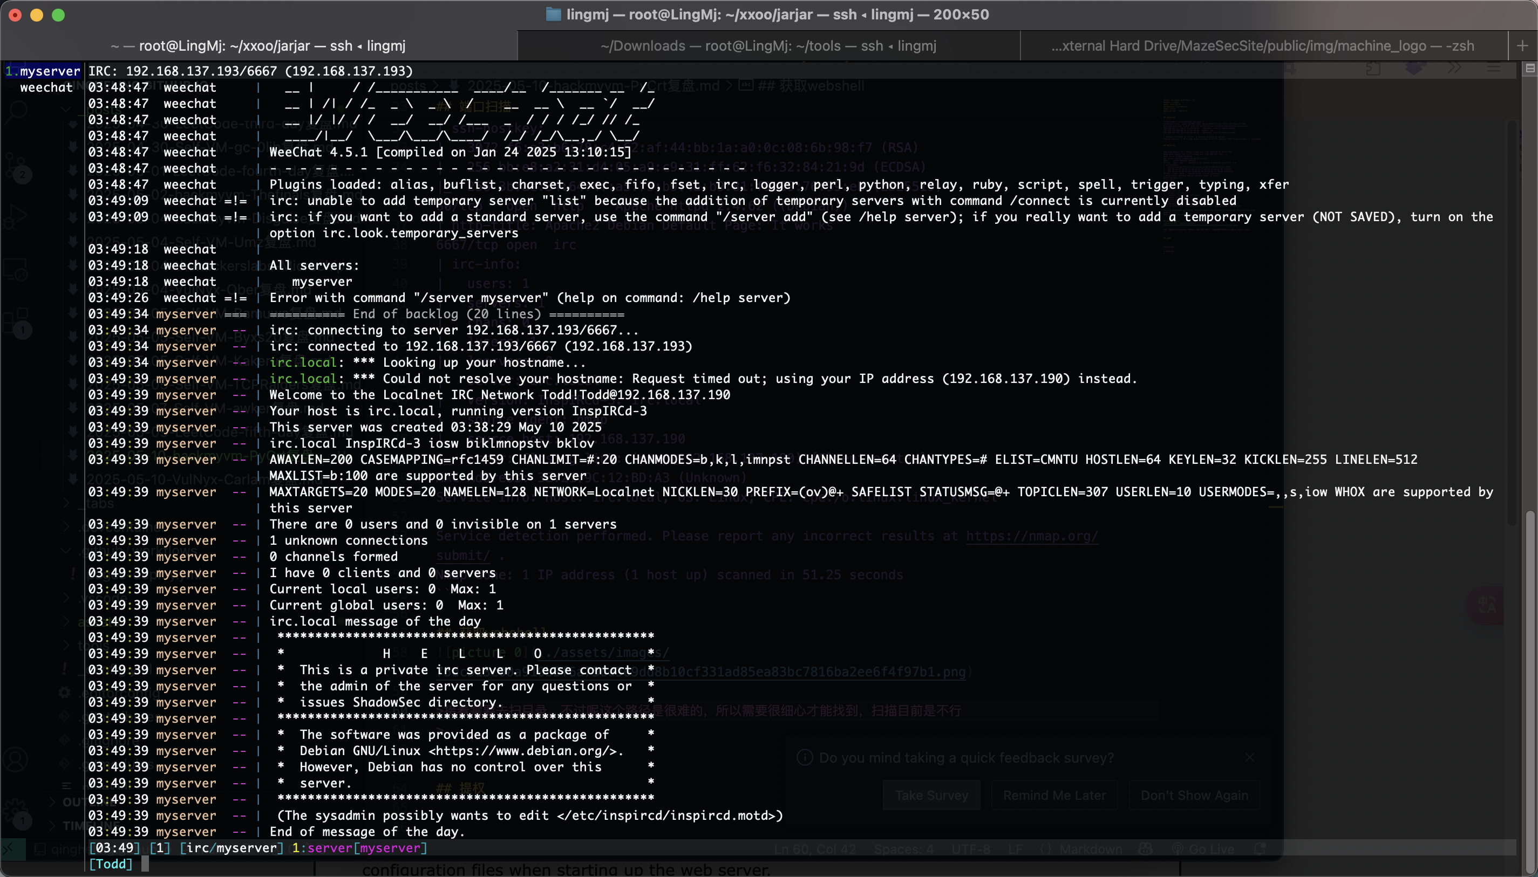Click 'End of message of the day.' line

pyautogui.click(x=367, y=831)
